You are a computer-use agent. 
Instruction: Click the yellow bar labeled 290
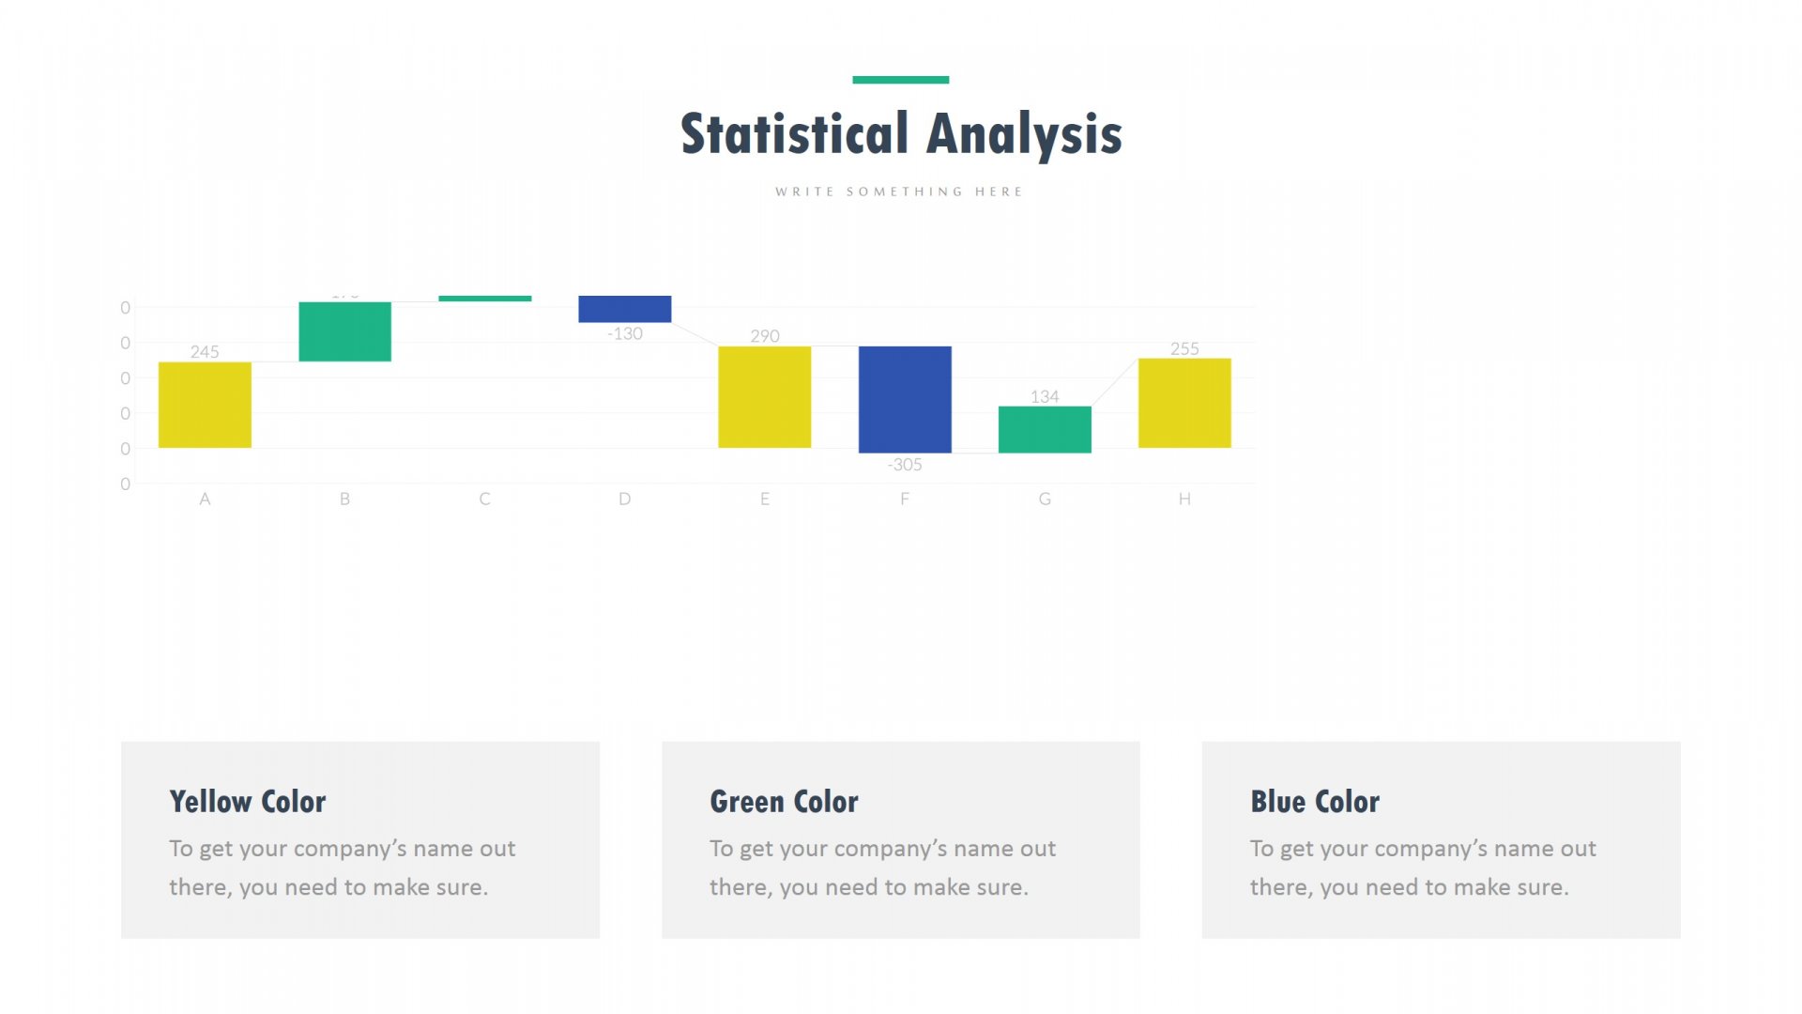click(x=764, y=397)
